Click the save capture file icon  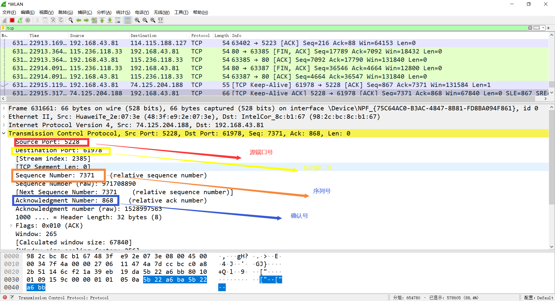click(x=45, y=20)
